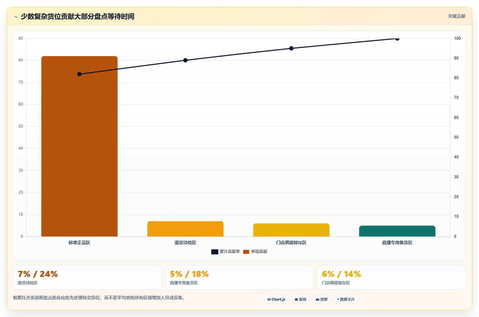This screenshot has width=479, height=317.
Task: Click the 表格 tag chip
Action: click(x=300, y=299)
